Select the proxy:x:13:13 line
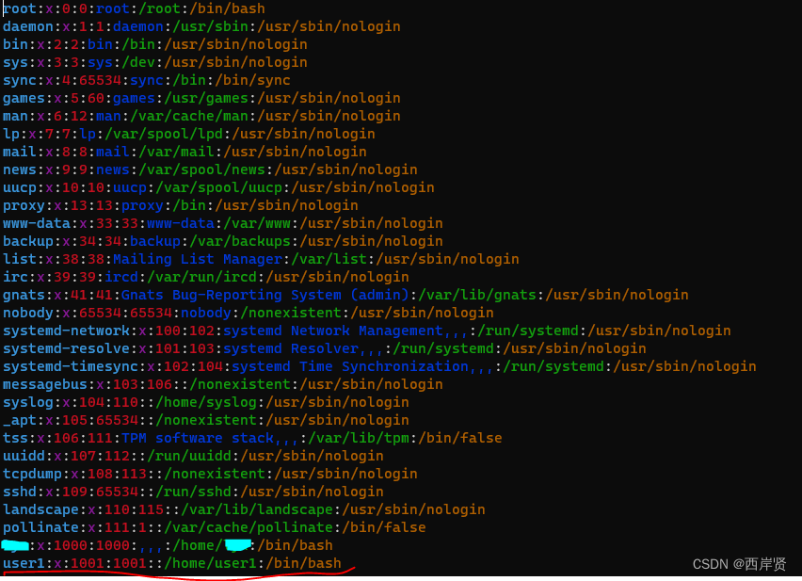Viewport: 802px width, 581px height. pos(181,205)
